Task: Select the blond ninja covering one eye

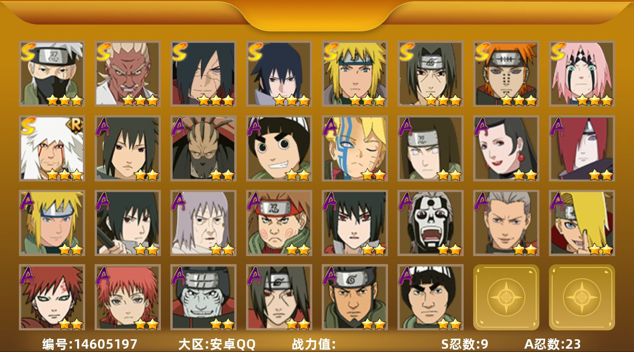Action: click(581, 223)
